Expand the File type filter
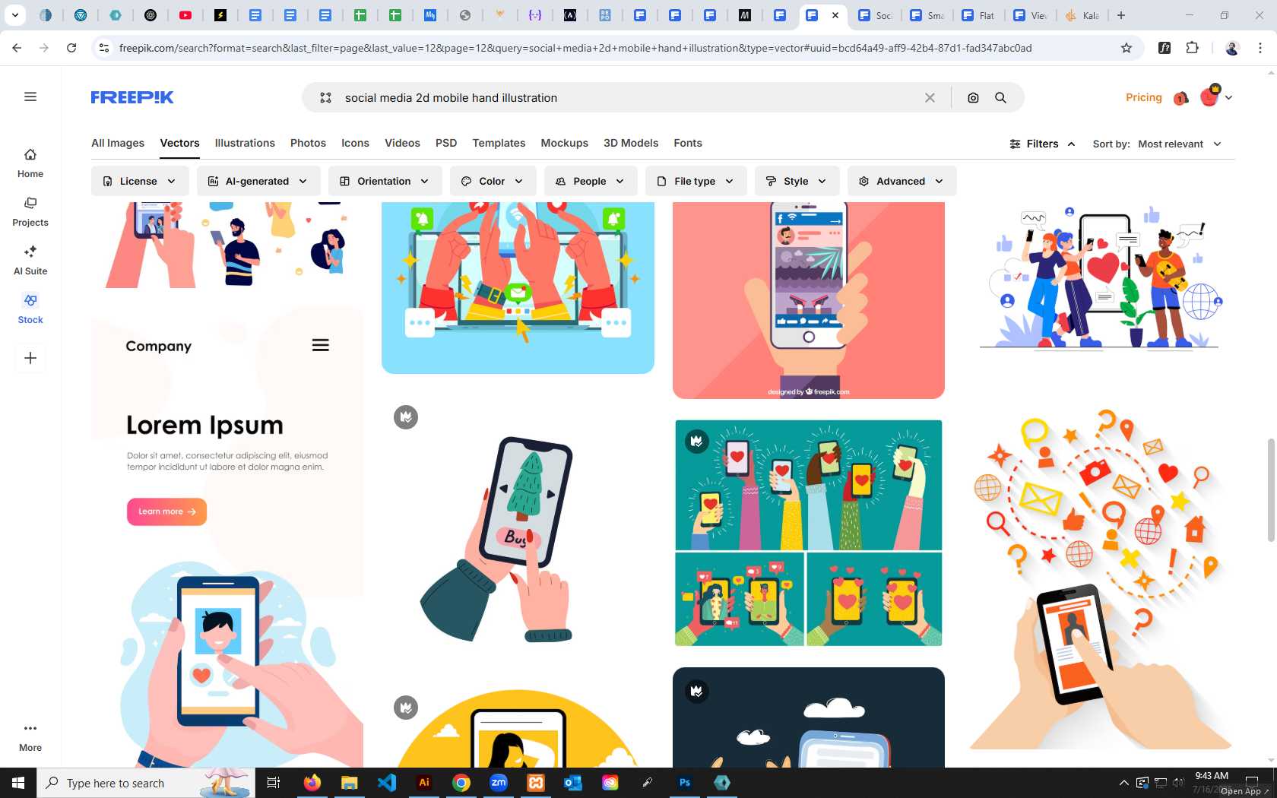The height and width of the screenshot is (798, 1277). 696,181
